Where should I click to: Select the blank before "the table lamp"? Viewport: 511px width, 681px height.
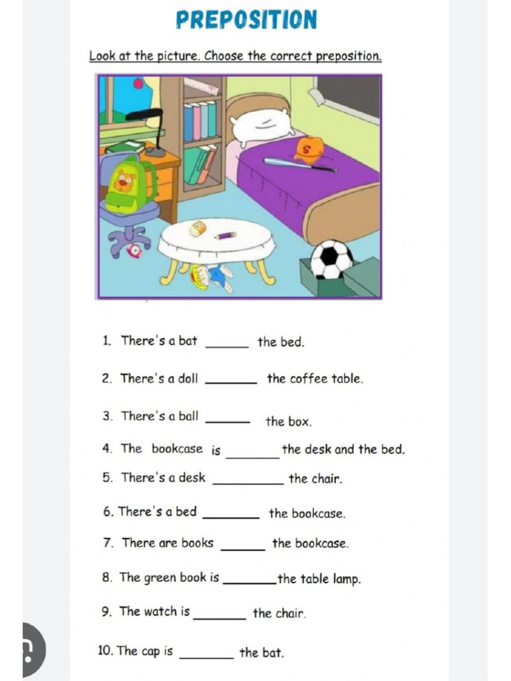click(x=250, y=581)
